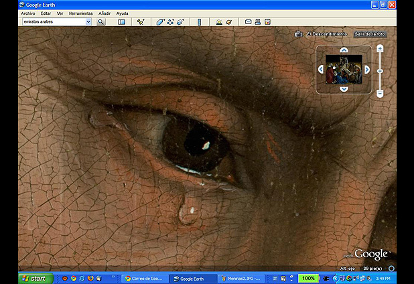The image size is (414, 284).
Task: Click the add placemark icon
Action: [141, 21]
